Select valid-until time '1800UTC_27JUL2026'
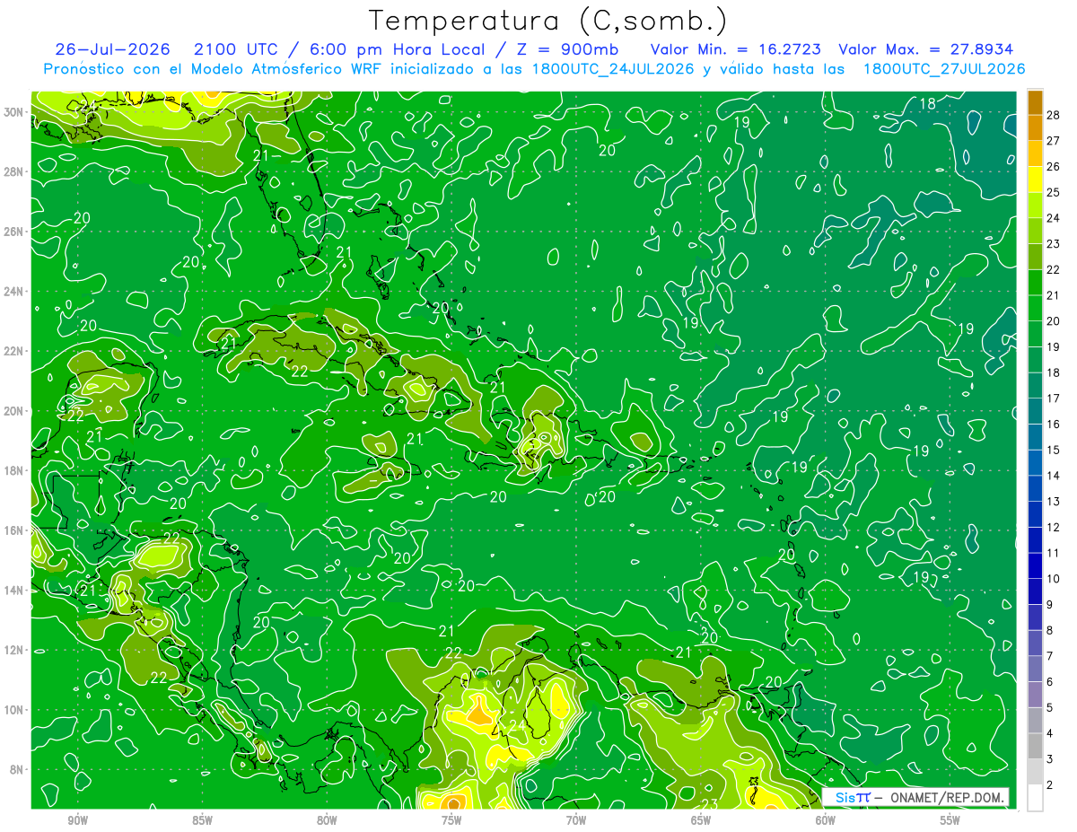The image size is (1077, 832). (944, 69)
